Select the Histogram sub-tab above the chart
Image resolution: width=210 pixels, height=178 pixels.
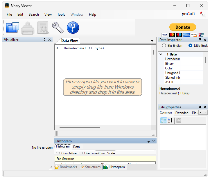click(x=63, y=147)
